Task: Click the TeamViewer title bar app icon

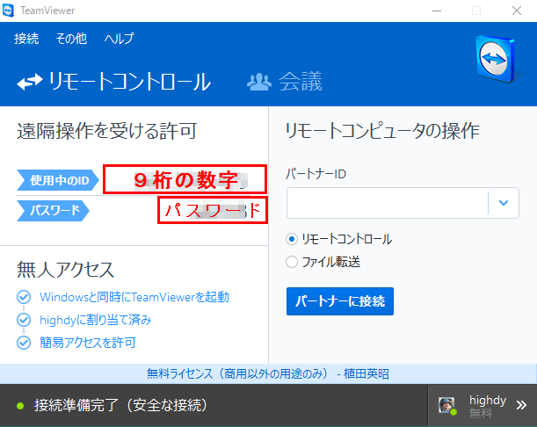Action: [x=8, y=11]
